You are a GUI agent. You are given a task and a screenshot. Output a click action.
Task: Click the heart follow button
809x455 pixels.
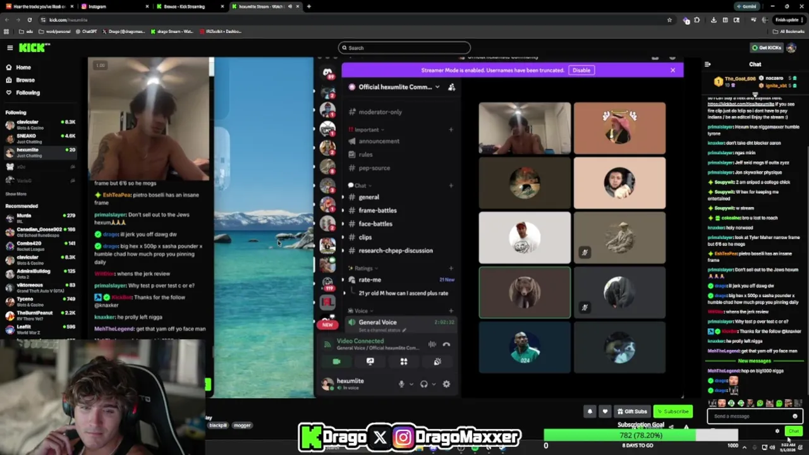pos(605,411)
